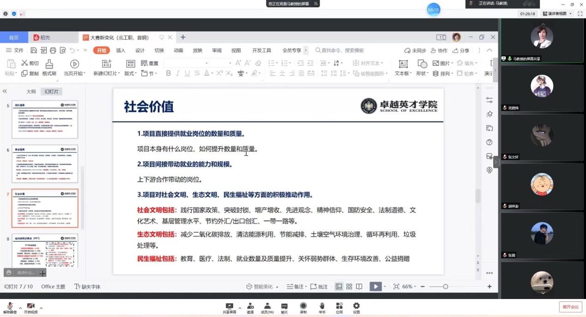Select slide 6 thumbnail in panel
586x317 pixels.
click(x=45, y=163)
